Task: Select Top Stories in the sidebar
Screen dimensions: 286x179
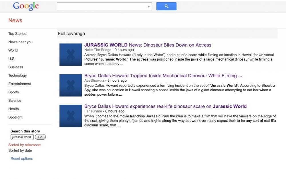Action: coord(17,34)
